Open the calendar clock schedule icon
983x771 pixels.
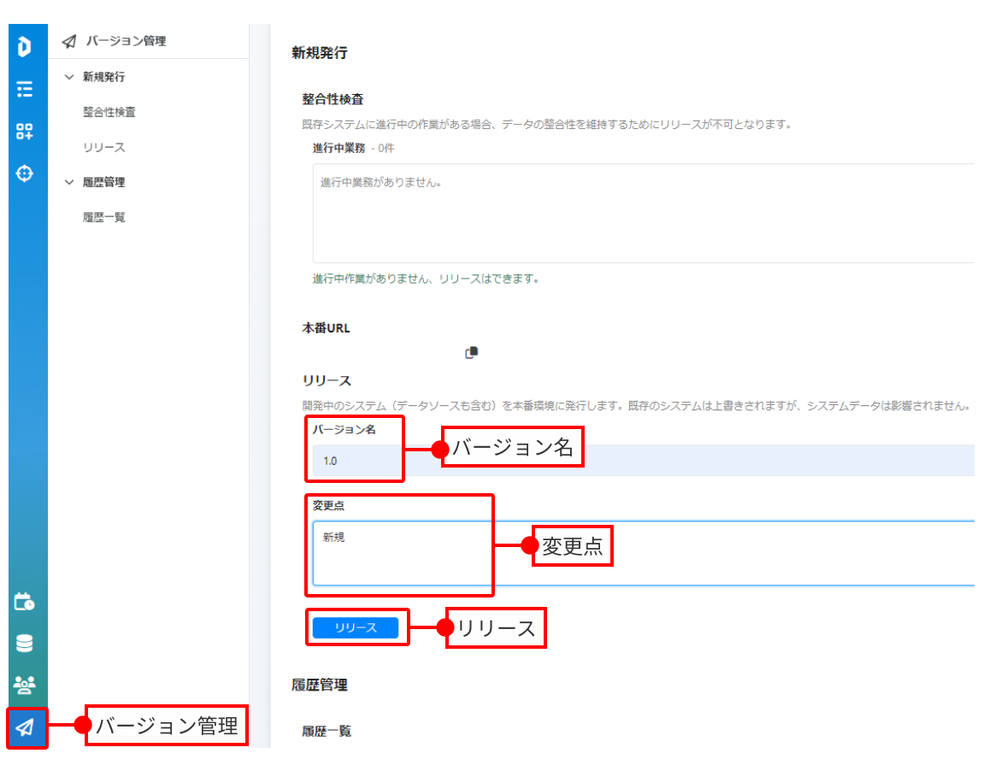[x=25, y=602]
